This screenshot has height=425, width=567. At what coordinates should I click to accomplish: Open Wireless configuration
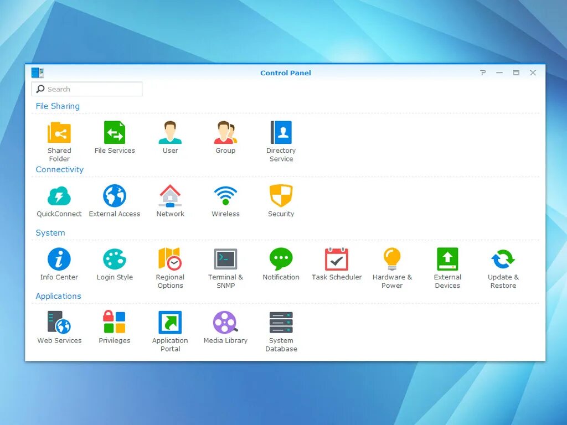click(x=225, y=196)
